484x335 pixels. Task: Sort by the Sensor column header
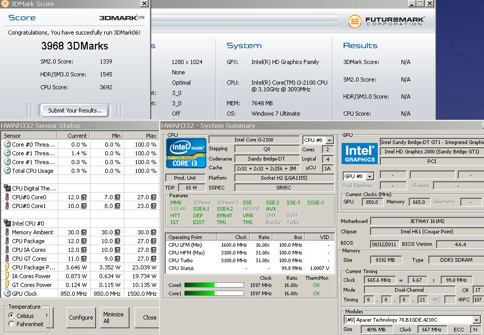point(29,136)
